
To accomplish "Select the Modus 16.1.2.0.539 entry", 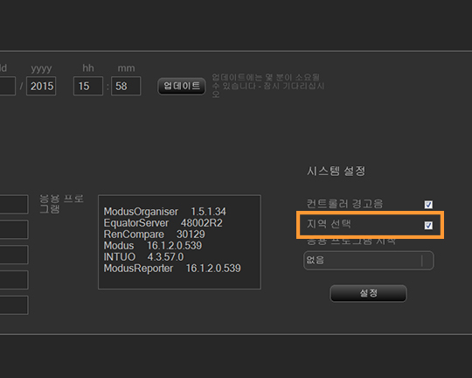I will 153,246.
